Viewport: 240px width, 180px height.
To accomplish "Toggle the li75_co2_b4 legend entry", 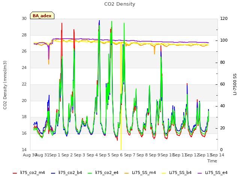I will click(66, 173).
